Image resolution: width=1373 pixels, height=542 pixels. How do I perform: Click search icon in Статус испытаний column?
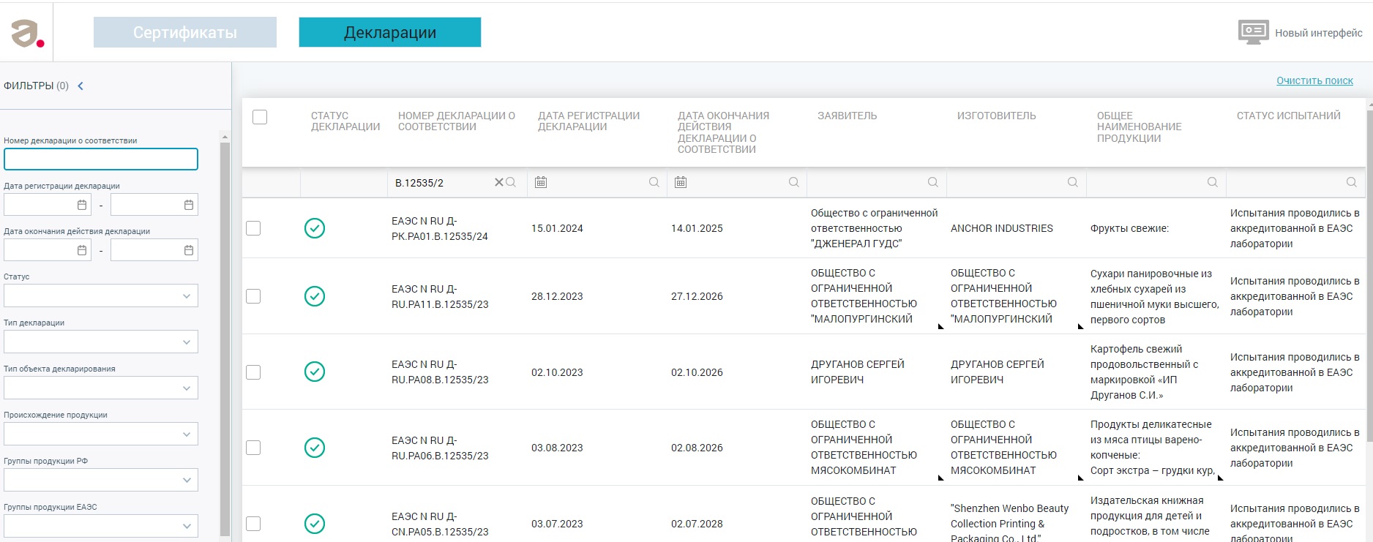tap(1352, 182)
